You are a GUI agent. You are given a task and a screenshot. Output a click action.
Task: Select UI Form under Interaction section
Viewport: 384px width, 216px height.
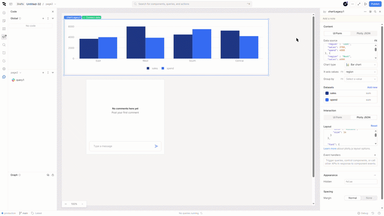coord(337,117)
